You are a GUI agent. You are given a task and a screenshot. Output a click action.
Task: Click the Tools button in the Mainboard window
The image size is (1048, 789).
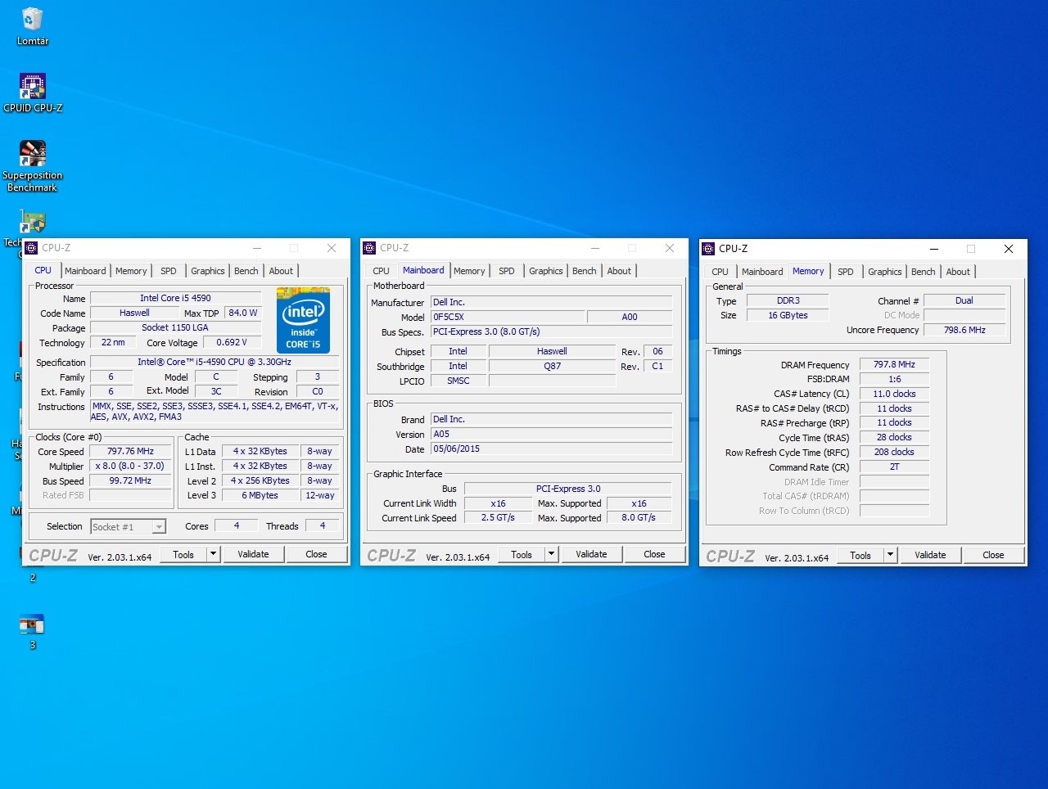[x=522, y=554]
